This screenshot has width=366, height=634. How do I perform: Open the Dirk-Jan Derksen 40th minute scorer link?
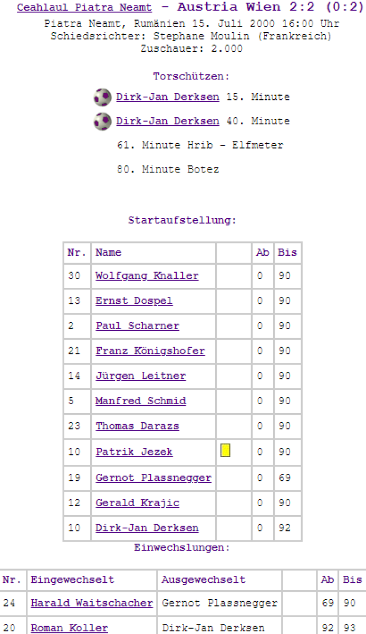click(x=167, y=121)
